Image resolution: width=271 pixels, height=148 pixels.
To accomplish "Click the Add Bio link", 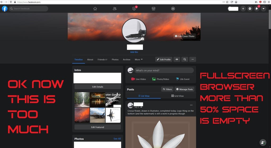I will (134, 52).
